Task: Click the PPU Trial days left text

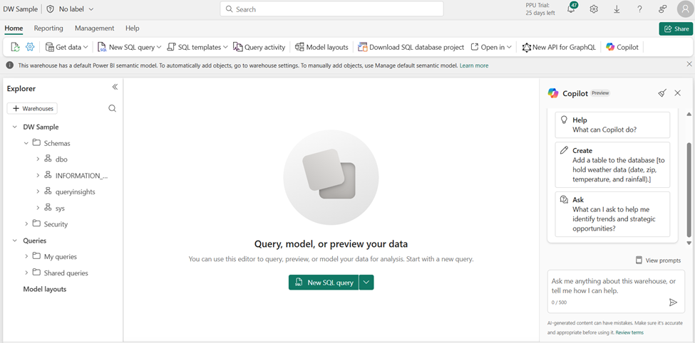Action: (x=540, y=9)
